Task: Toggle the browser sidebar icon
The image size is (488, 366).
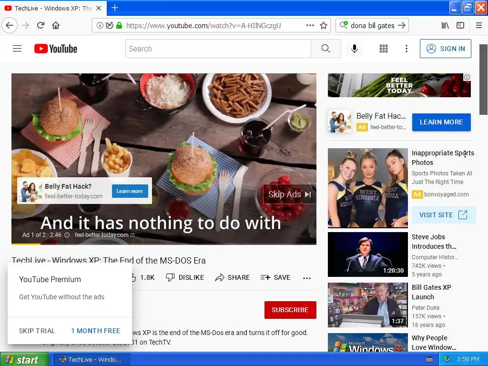Action: tap(460, 26)
